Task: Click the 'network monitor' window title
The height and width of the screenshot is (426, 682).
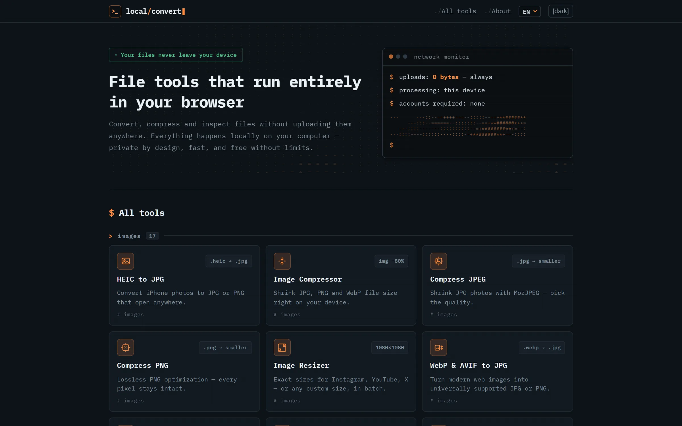Action: [x=441, y=57]
